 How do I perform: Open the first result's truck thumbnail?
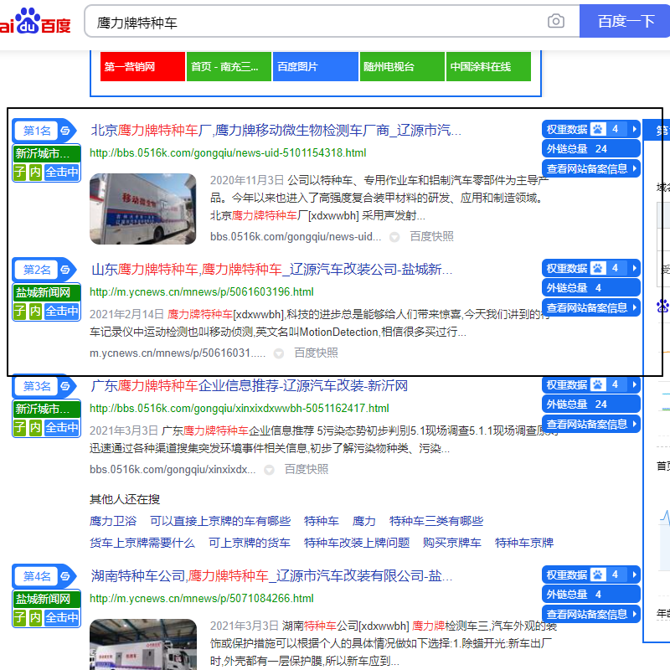(142, 209)
